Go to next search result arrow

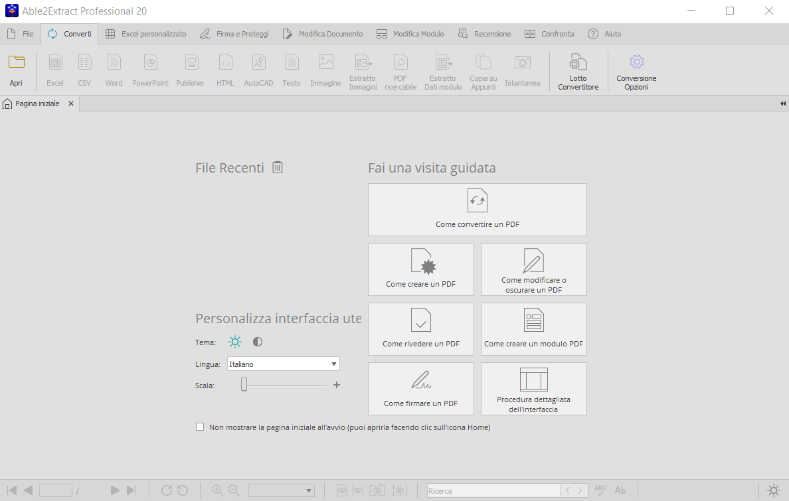pyautogui.click(x=580, y=490)
